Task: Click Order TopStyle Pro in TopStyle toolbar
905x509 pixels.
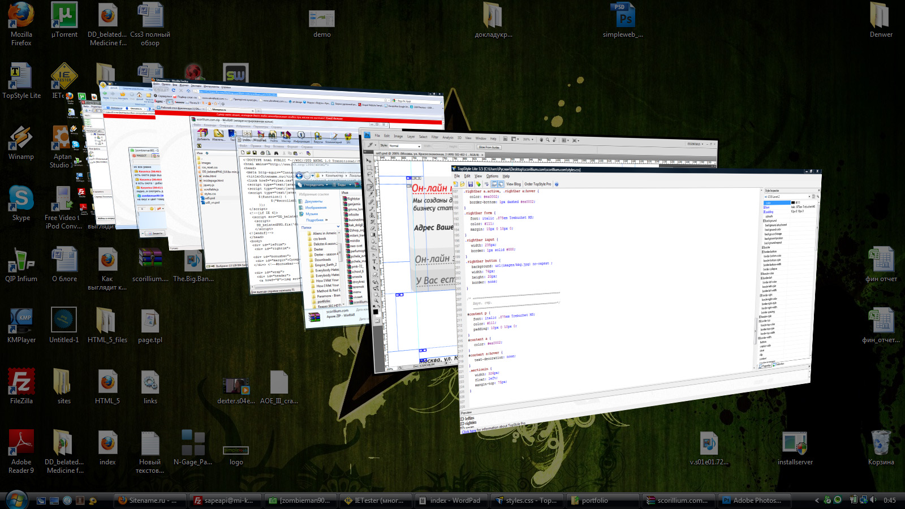Action: pyautogui.click(x=537, y=184)
